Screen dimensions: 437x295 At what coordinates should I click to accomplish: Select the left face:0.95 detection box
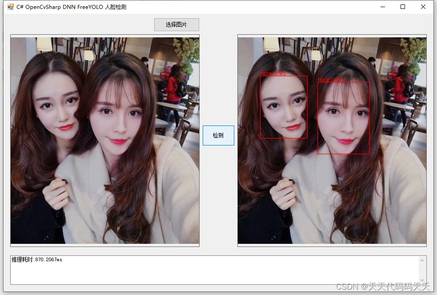(284, 107)
